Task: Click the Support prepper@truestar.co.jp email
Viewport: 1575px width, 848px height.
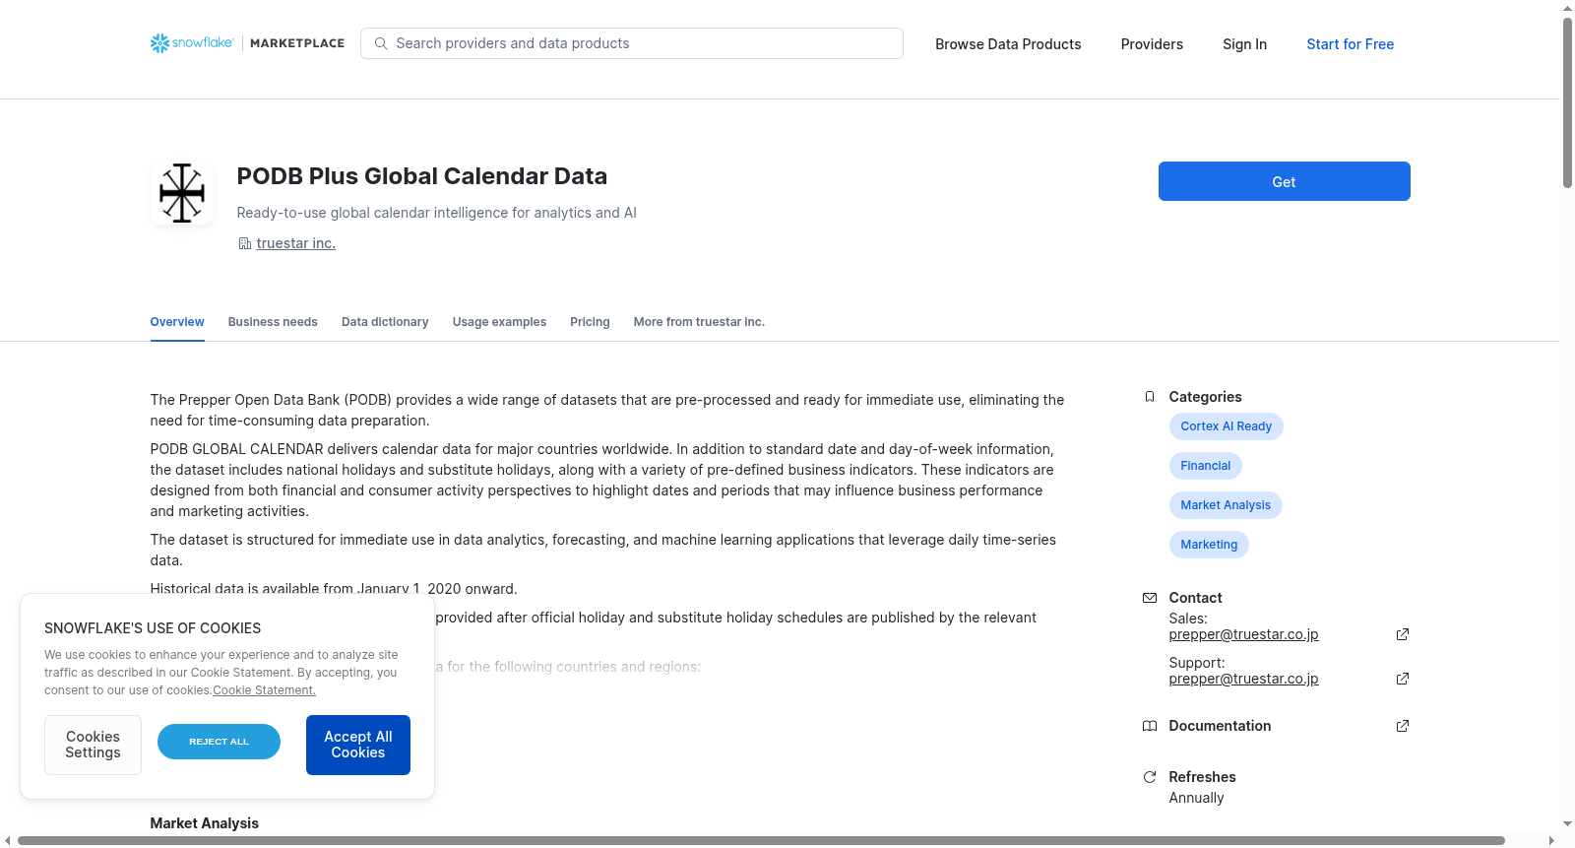Action: coord(1243,679)
